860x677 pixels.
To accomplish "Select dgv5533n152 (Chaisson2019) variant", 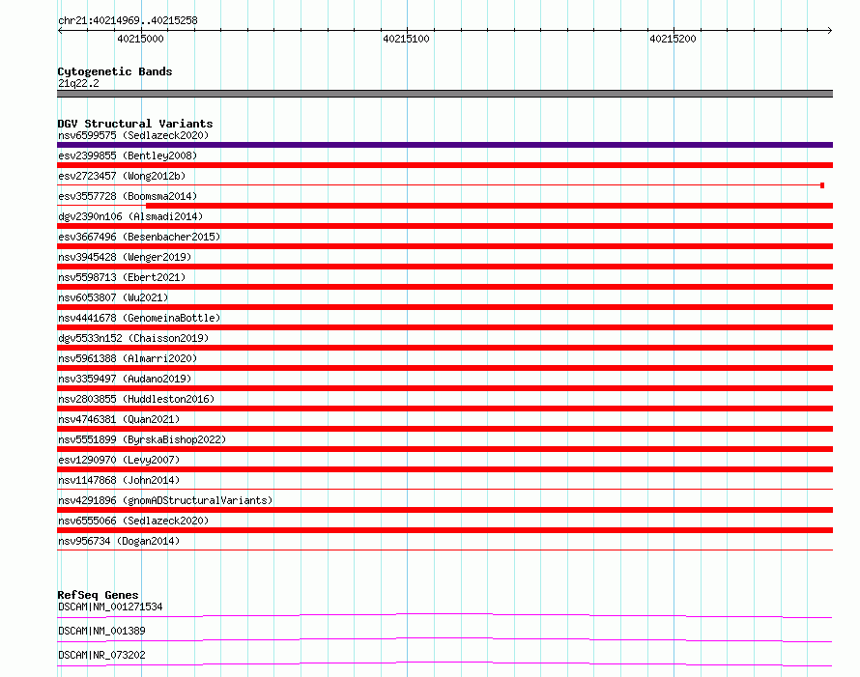I will 133,338.
